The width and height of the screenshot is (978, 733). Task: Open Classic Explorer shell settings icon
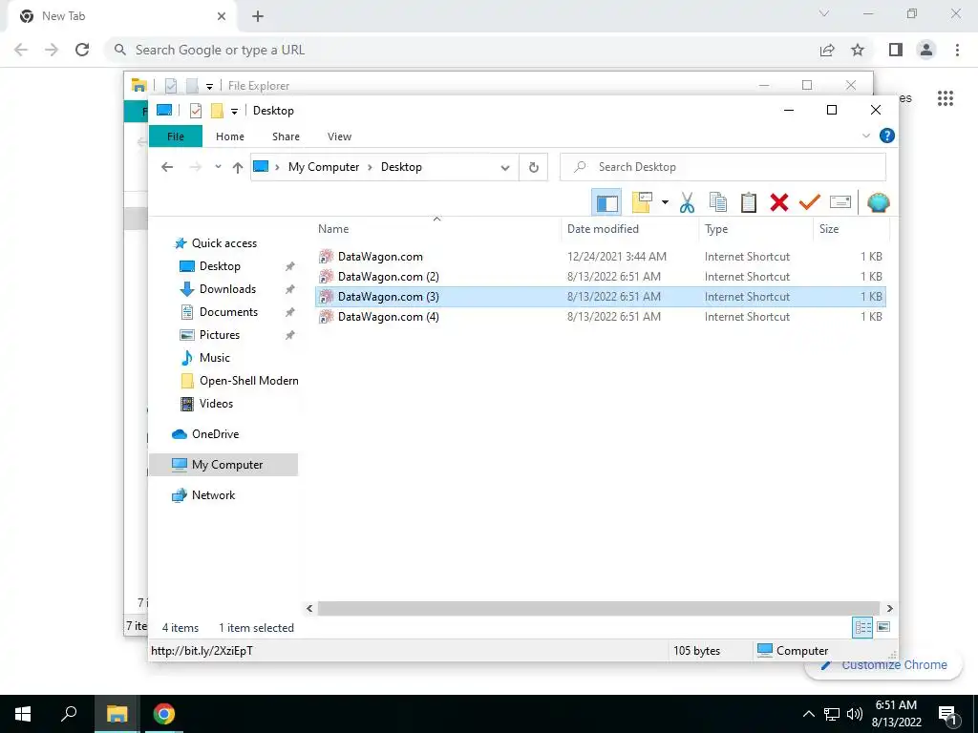click(x=879, y=202)
